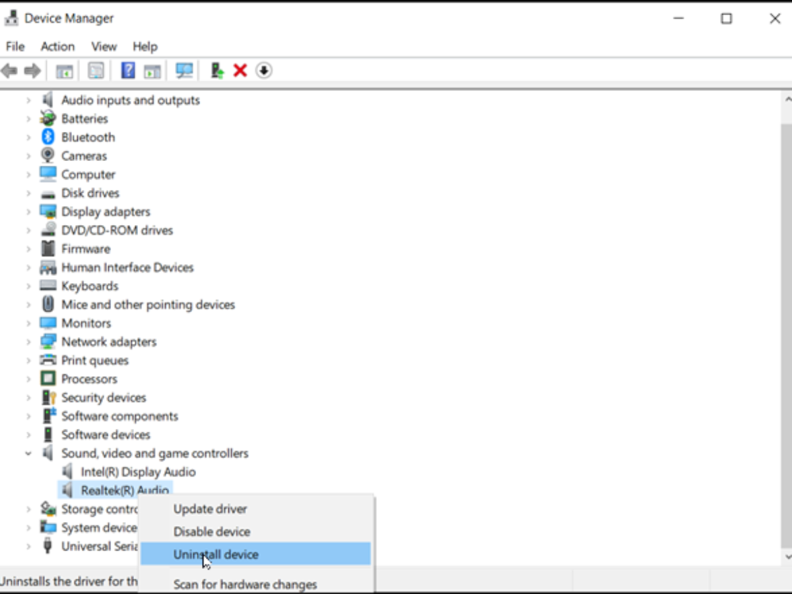Viewport: 792px width, 594px height.
Task: Click the Show/Hide console tree toolbar icon
Action: pyautogui.click(x=64, y=71)
